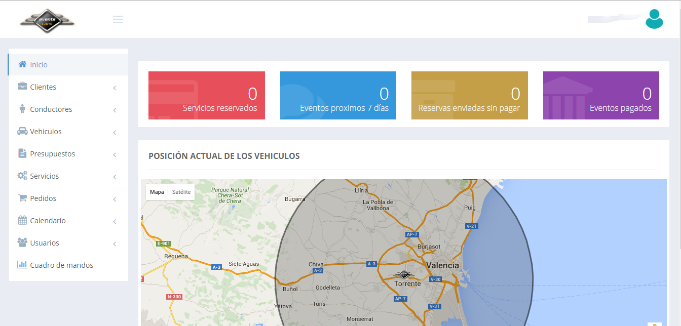This screenshot has width=681, height=326.
Task: Switch map to Satélite view
Action: click(x=181, y=192)
